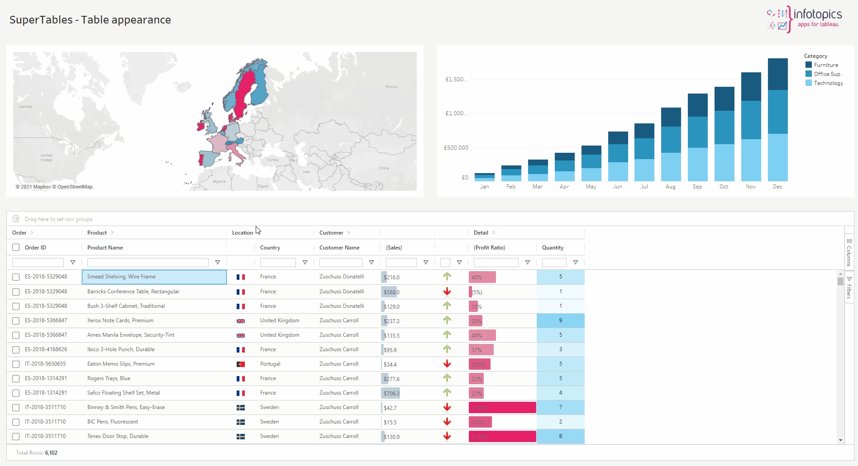Check the row for Smead Shelving, Wire Frame
The width and height of the screenshot is (858, 466).
click(16, 277)
